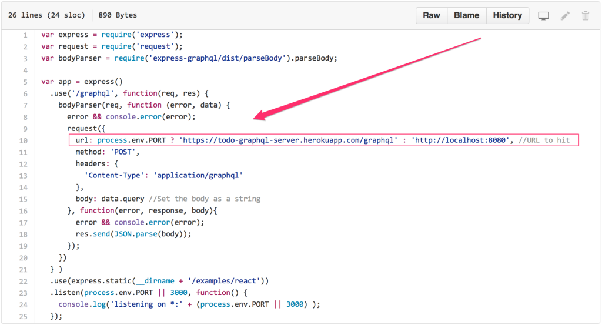Screen dimensions: 602x325
Task: Select line number 10 in the gutter
Action: point(24,140)
